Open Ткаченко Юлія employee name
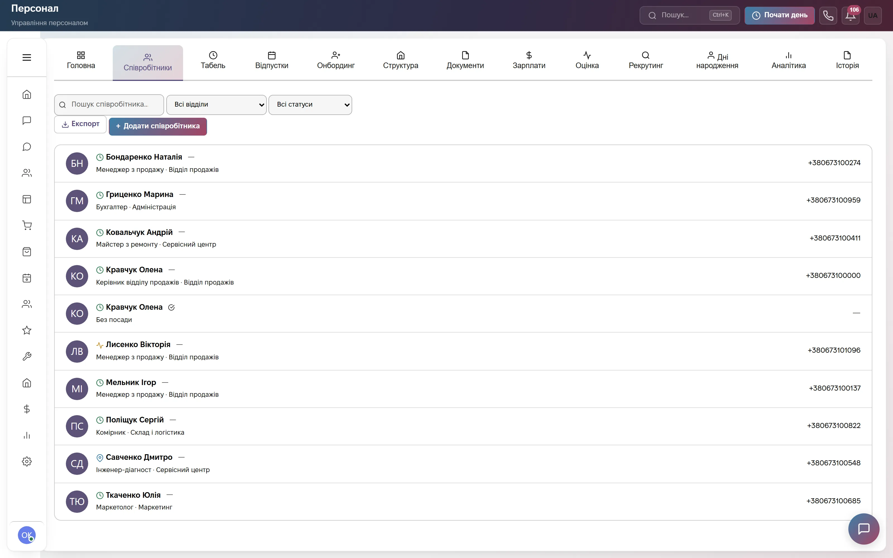893x558 pixels. (133, 495)
